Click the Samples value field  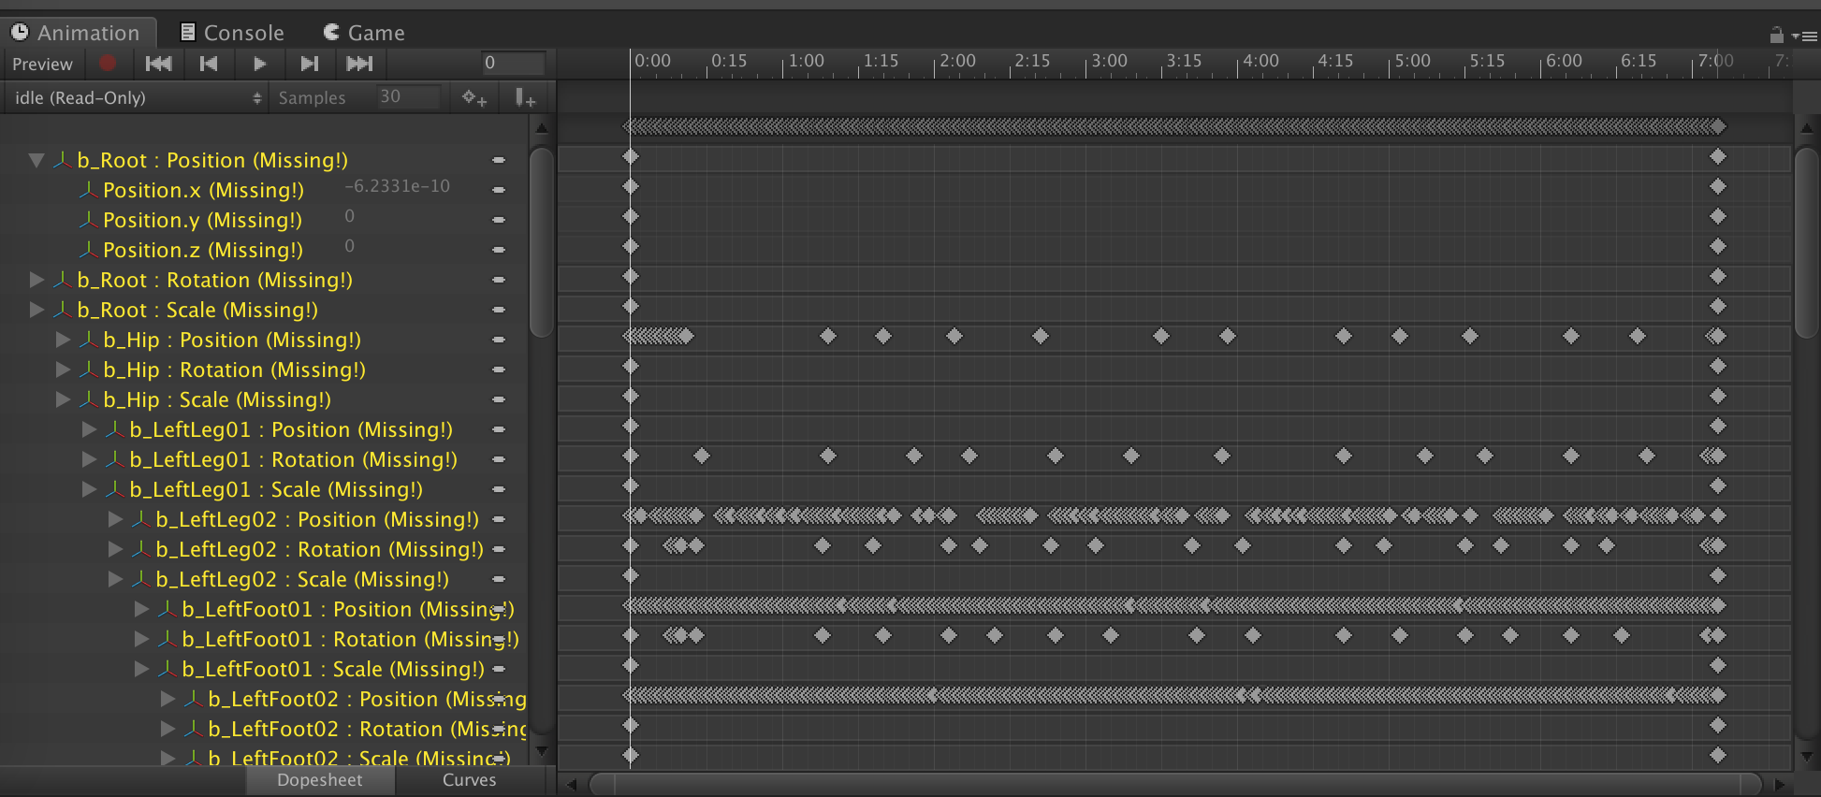pos(408,97)
